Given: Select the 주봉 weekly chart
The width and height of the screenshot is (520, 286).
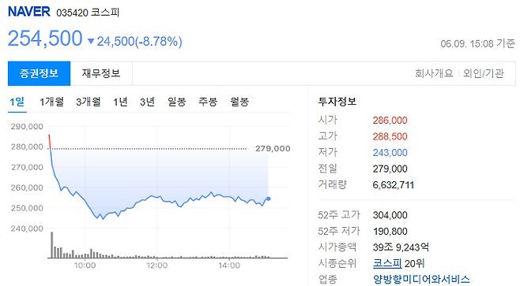Looking at the screenshot, I should pyautogui.click(x=208, y=102).
